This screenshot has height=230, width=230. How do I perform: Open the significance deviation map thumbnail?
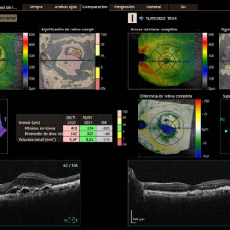click(x=67, y=61)
